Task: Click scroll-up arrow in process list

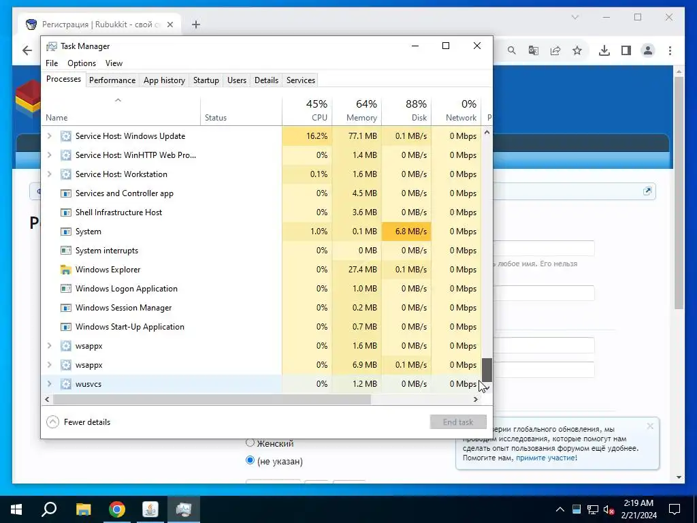Action: (487, 133)
